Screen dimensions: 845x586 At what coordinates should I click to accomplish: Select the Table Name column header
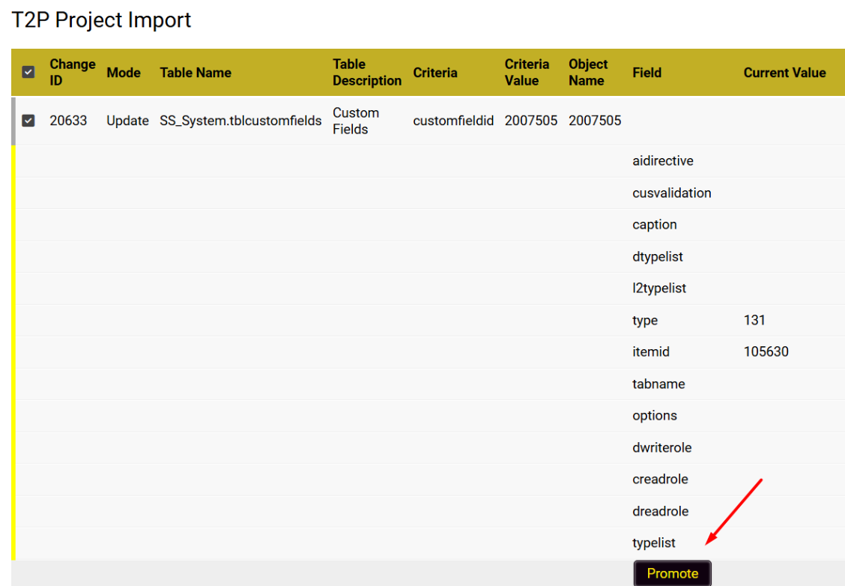[195, 72]
